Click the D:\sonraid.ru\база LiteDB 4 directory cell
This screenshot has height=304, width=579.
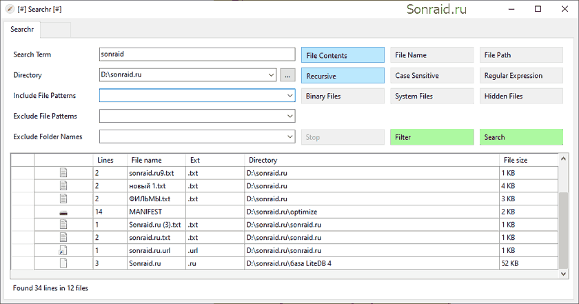[372, 263]
